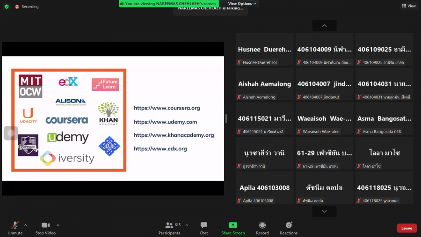Click the divider handle between shared screen and gallery
Viewport: 421px width, 237px height.
coord(226,118)
